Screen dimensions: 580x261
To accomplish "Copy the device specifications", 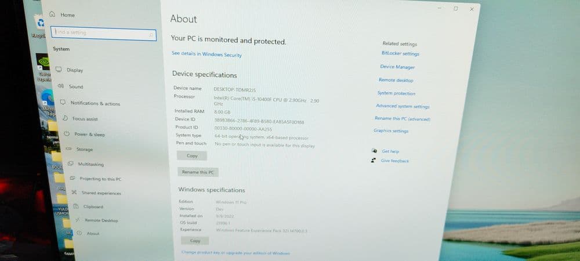I will (x=191, y=155).
